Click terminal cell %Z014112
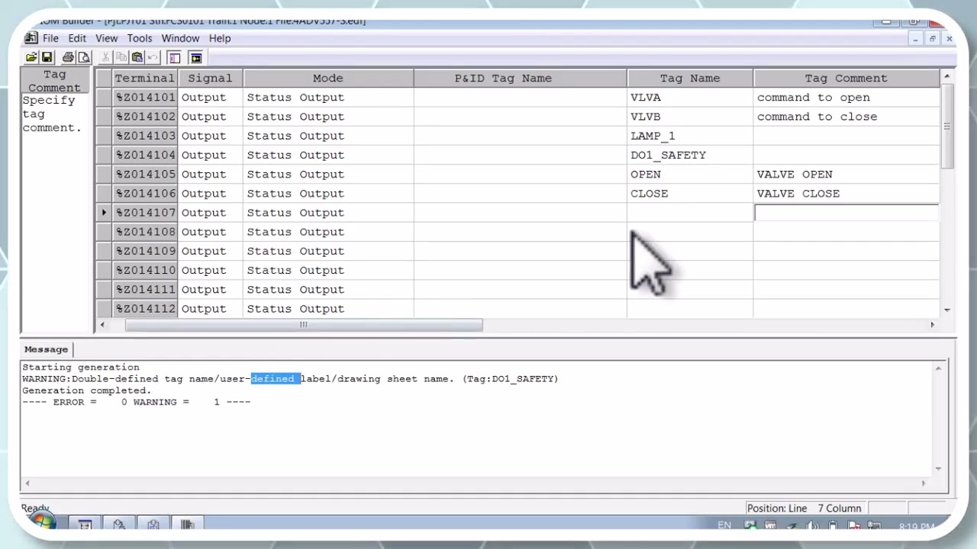Screen dimensions: 977x549 tap(145, 309)
